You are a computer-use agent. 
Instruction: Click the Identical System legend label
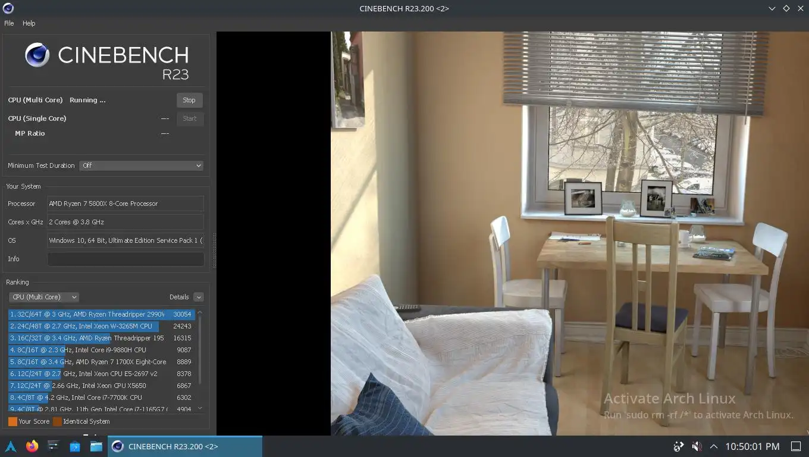[86, 421]
